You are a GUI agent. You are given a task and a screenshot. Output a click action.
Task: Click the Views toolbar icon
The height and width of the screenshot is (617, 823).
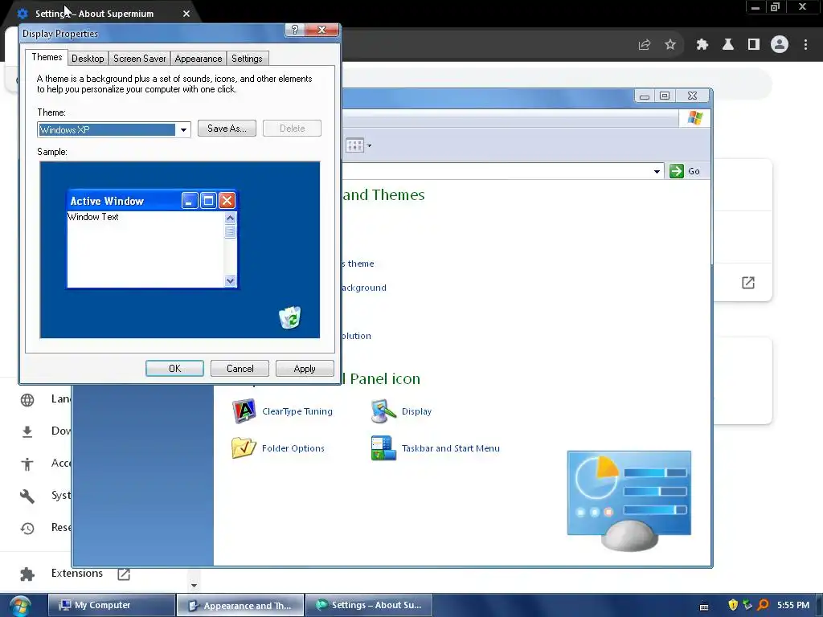(x=354, y=145)
